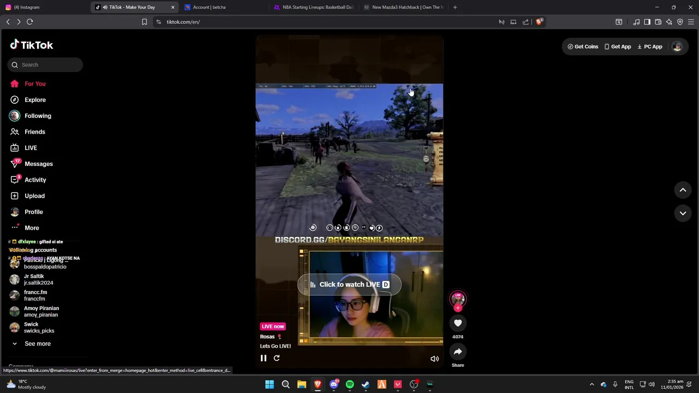Click Get App button

coord(617,47)
